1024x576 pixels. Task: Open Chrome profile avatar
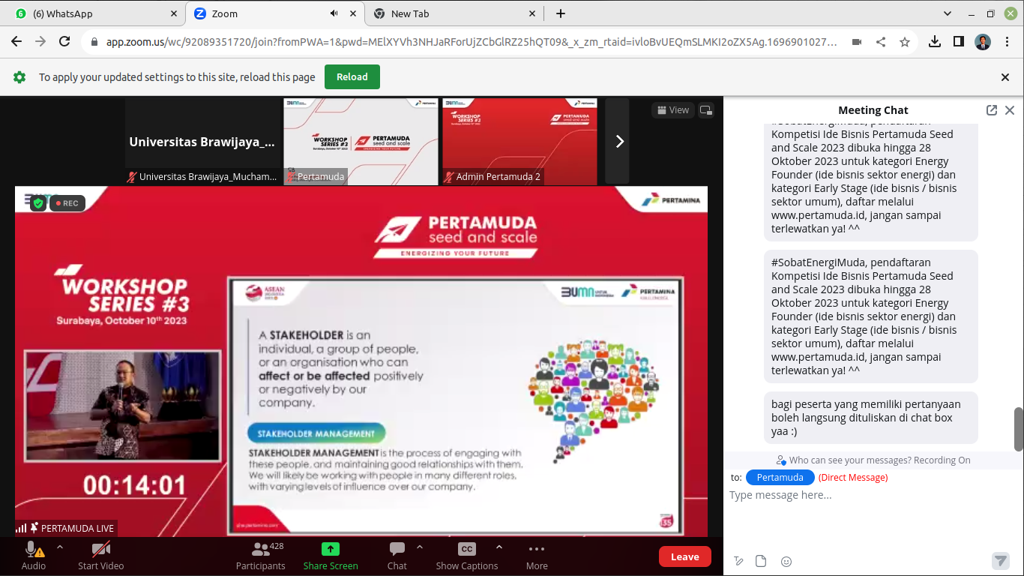(x=983, y=42)
